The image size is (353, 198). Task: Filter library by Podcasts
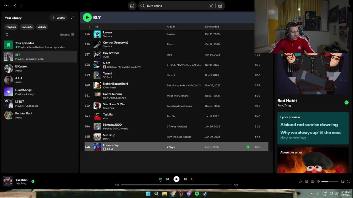27,27
